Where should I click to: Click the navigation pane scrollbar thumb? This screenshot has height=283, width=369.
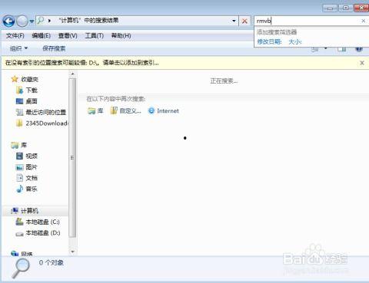pyautogui.click(x=72, y=158)
